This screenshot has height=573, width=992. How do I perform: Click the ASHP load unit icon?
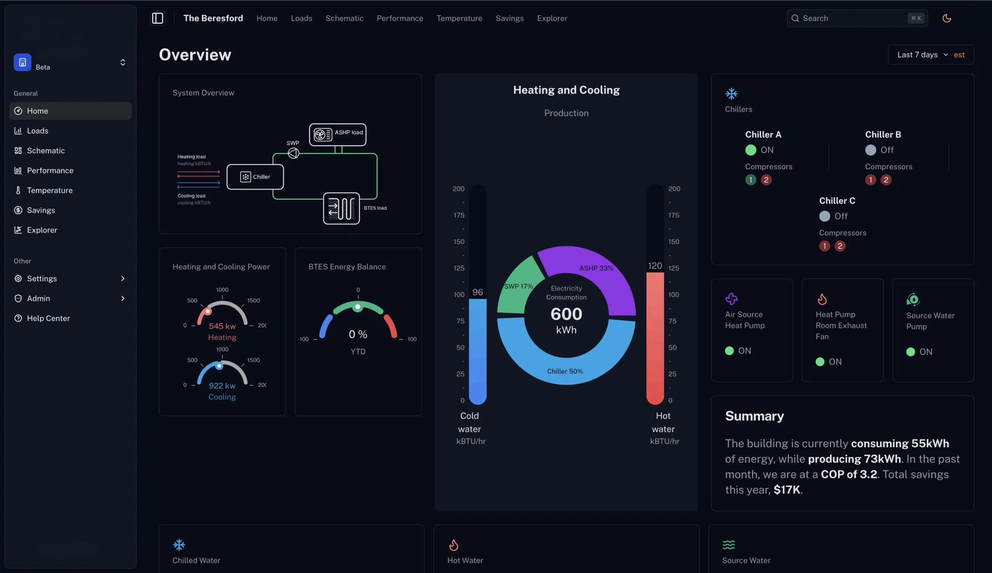pyautogui.click(x=323, y=135)
